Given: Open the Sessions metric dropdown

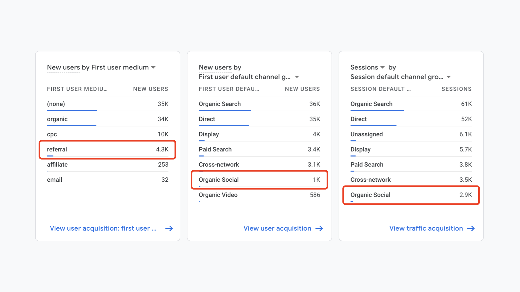Looking at the screenshot, I should [382, 67].
